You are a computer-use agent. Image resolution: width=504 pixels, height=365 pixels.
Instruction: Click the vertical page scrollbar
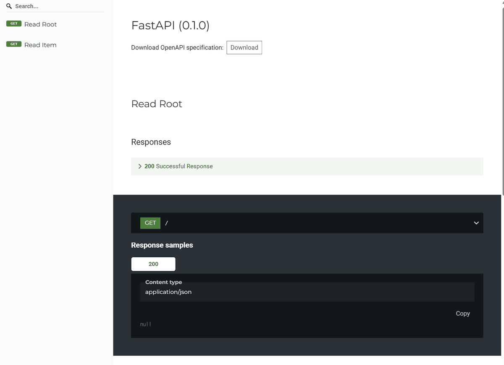(502, 101)
